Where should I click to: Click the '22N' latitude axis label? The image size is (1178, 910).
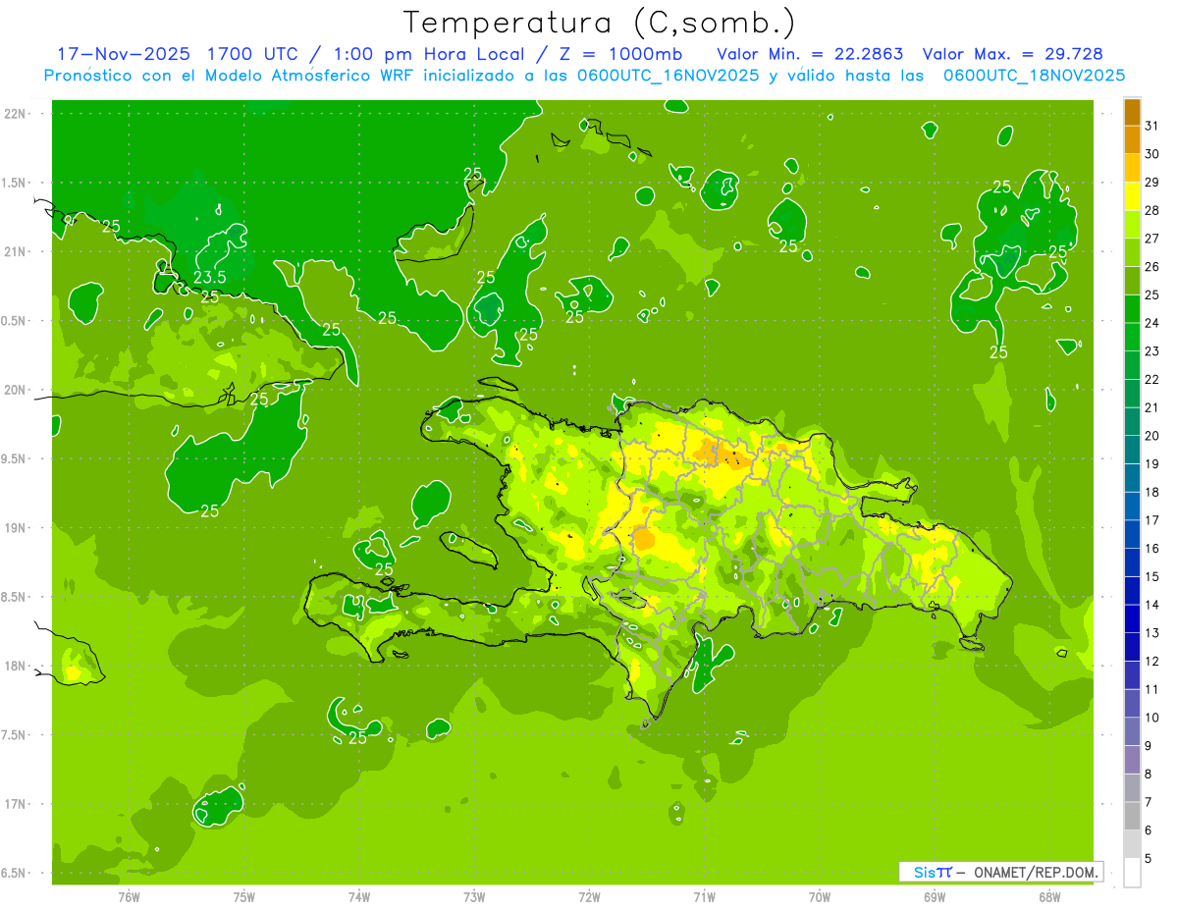(15, 113)
